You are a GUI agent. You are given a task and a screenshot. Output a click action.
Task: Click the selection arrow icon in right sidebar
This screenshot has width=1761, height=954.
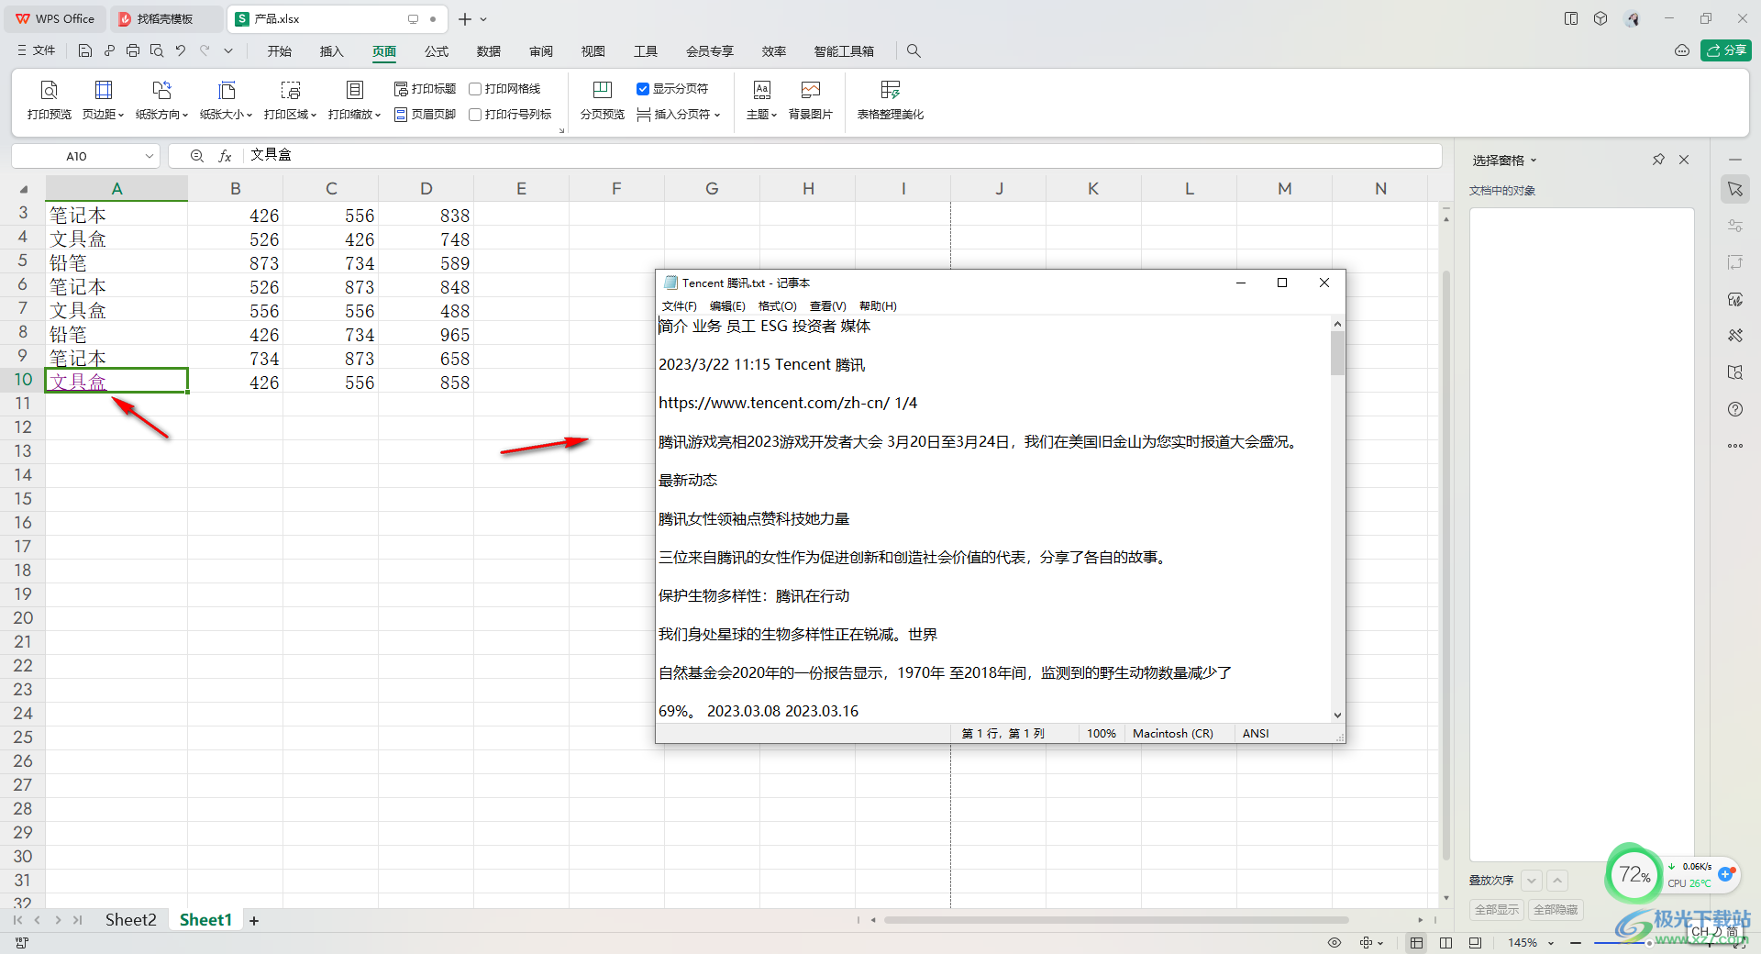tap(1735, 189)
